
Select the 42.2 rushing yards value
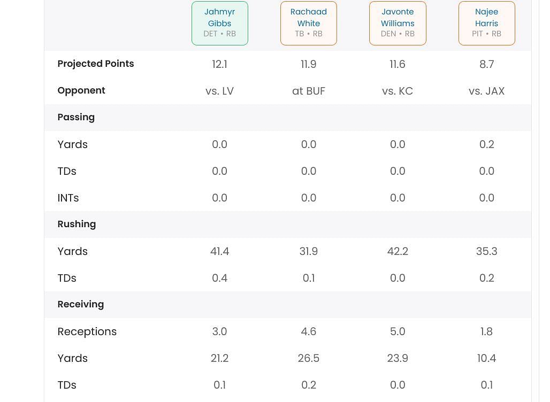click(x=398, y=251)
